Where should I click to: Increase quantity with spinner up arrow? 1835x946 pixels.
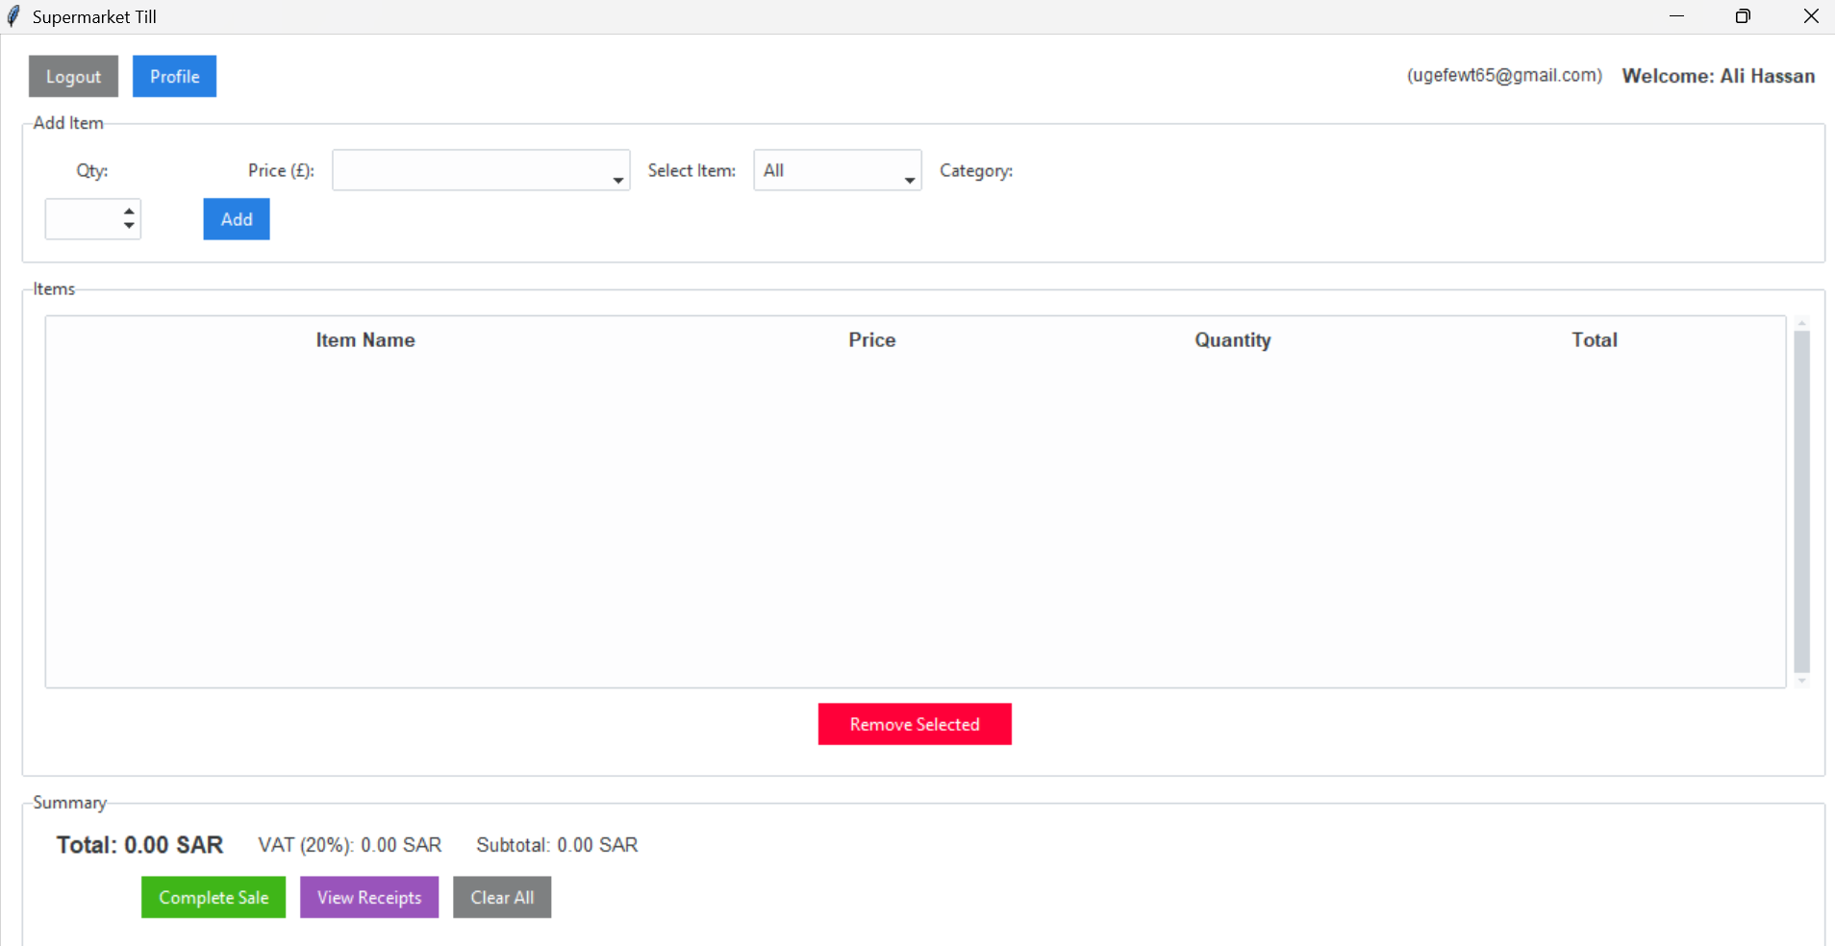click(x=129, y=212)
